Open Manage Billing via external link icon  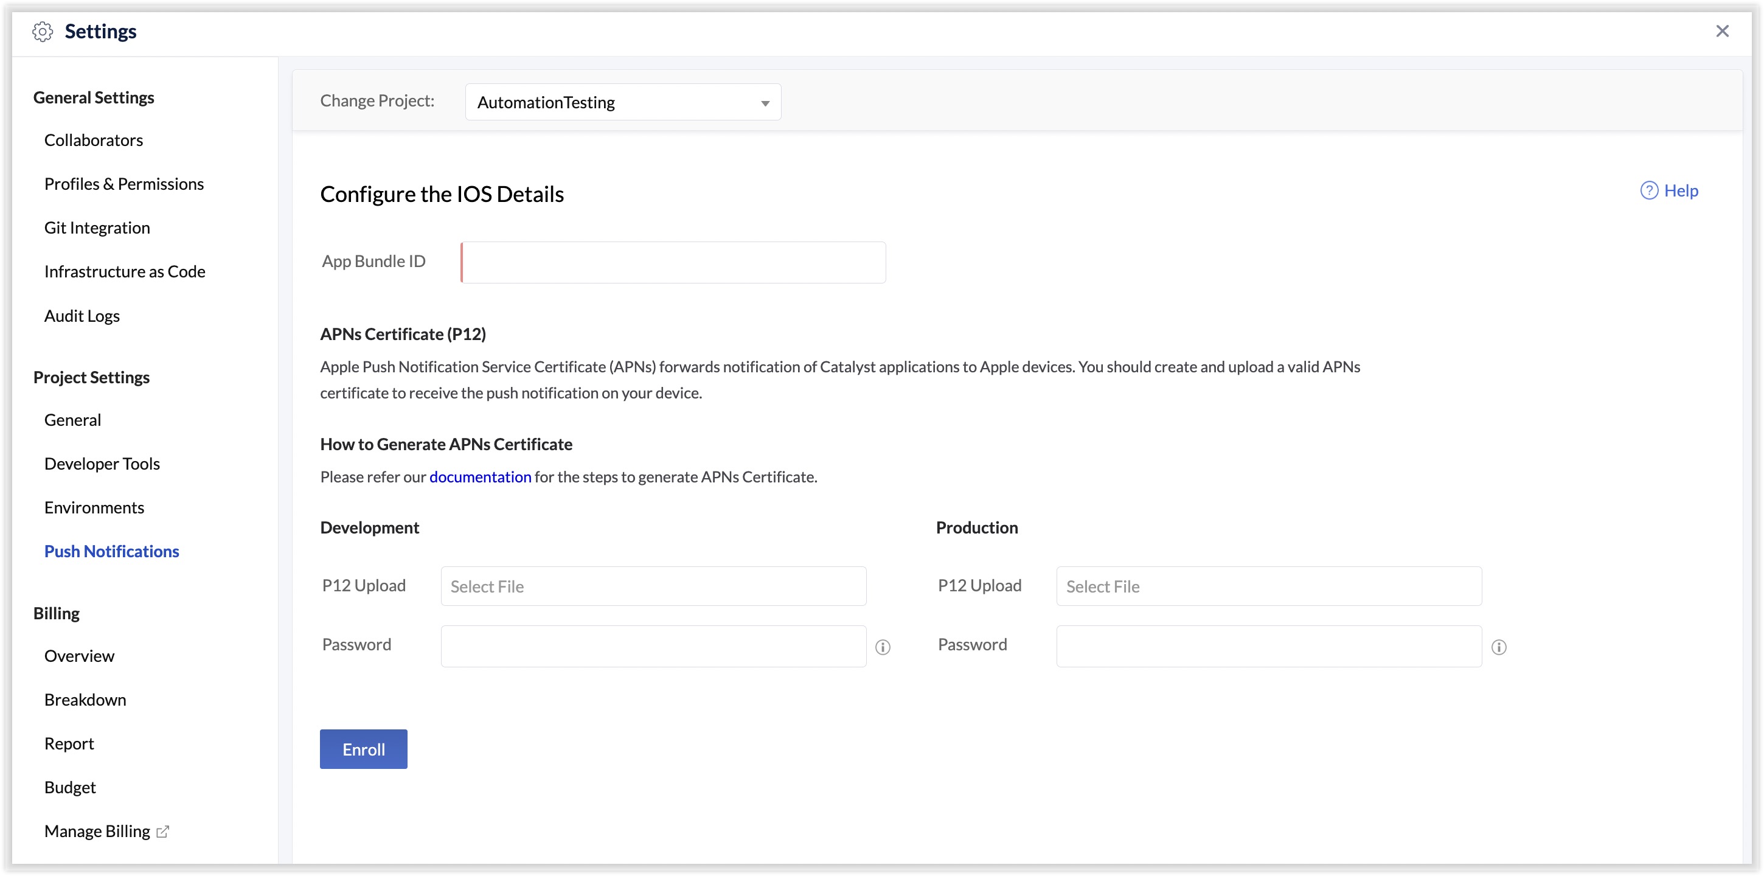click(163, 831)
